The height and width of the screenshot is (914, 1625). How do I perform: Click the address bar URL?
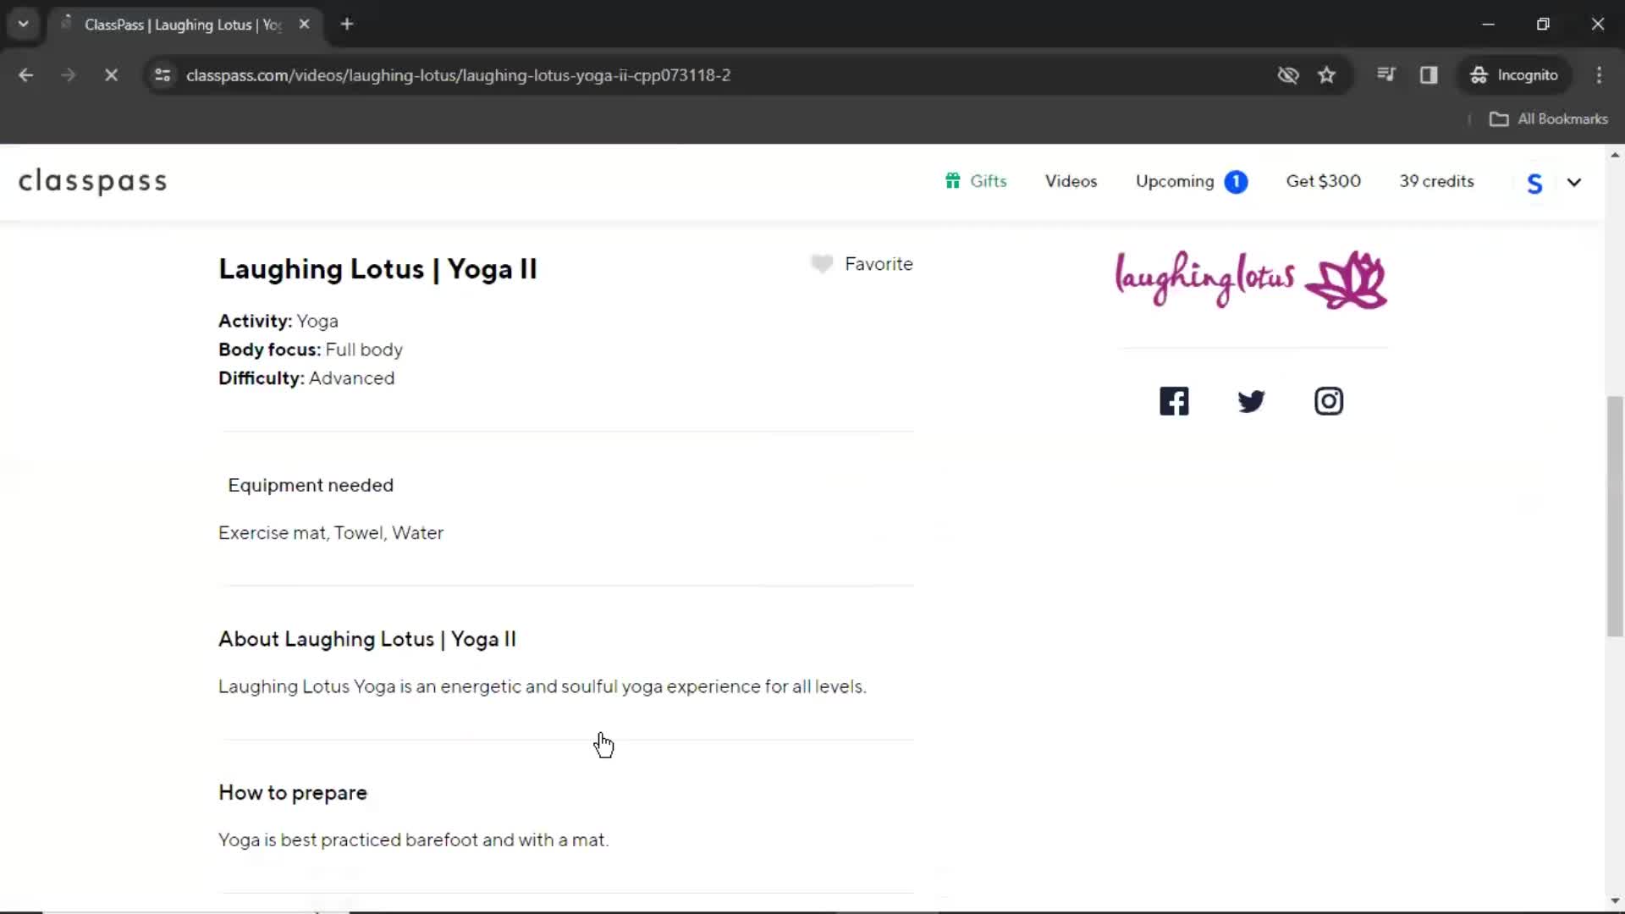(458, 75)
